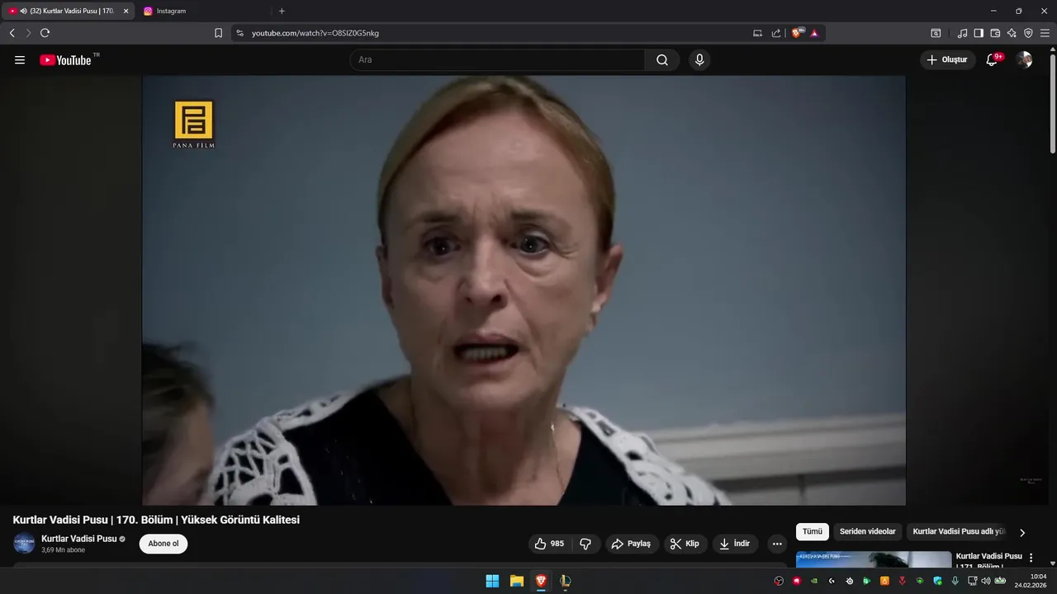Viewport: 1057px width, 594px height.
Task: Open the 171. Bölüm video thumbnail
Action: (874, 559)
